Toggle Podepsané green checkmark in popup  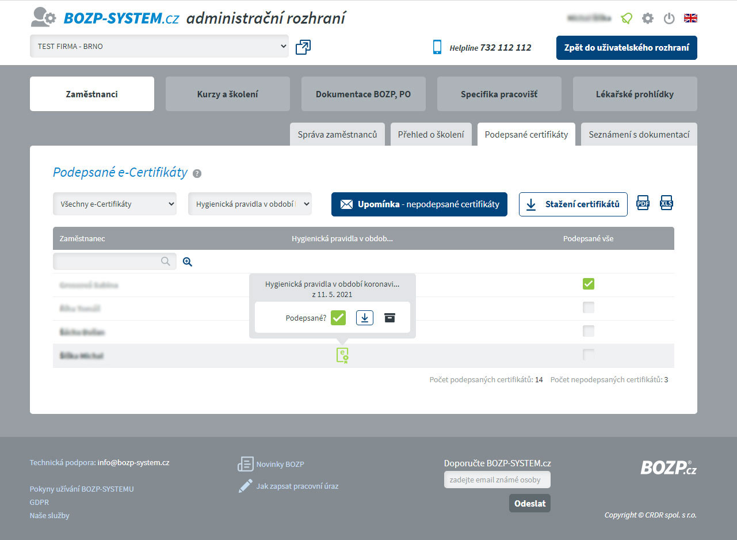pyautogui.click(x=338, y=318)
